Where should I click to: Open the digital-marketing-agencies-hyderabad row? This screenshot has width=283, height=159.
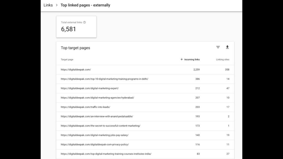coord(145,98)
